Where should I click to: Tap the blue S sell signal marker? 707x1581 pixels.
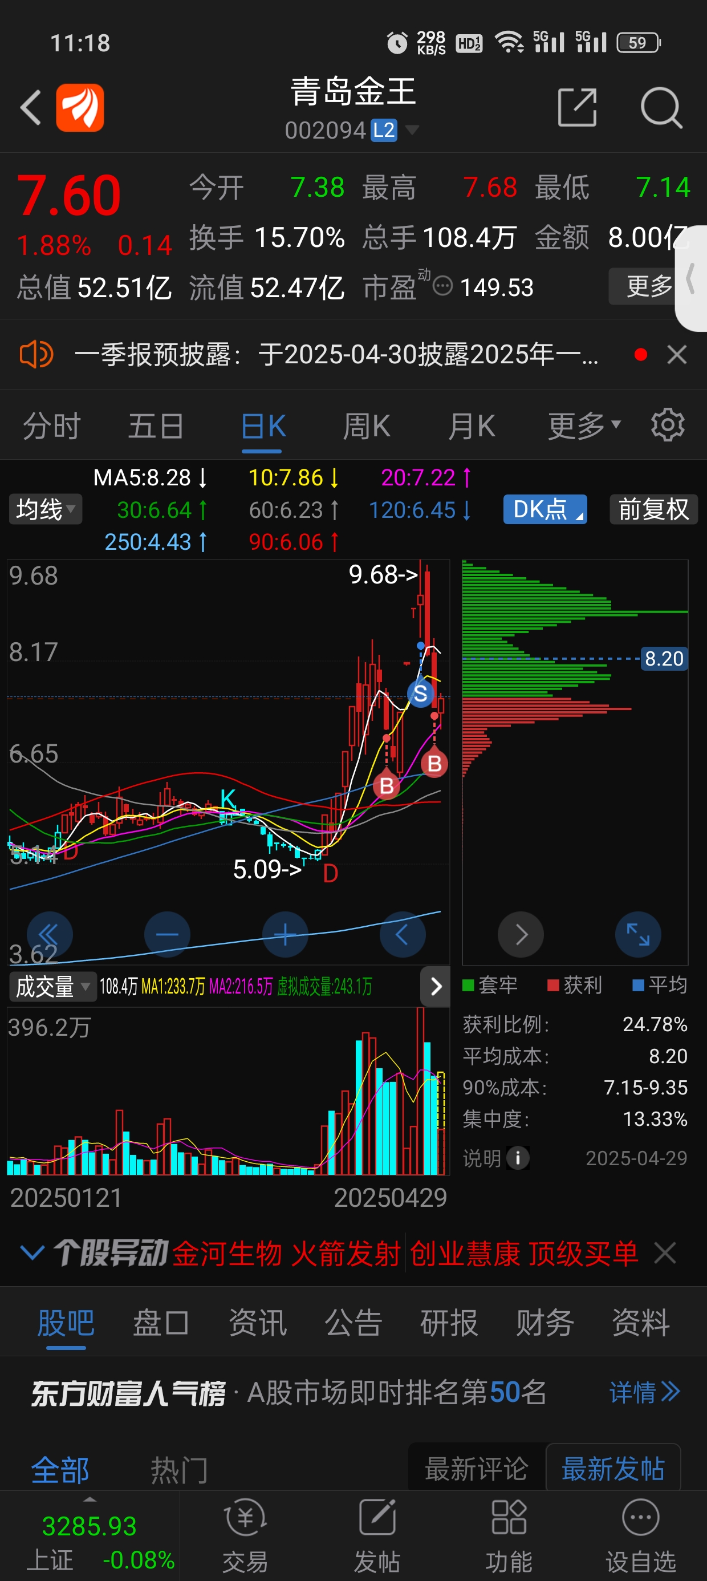click(420, 694)
